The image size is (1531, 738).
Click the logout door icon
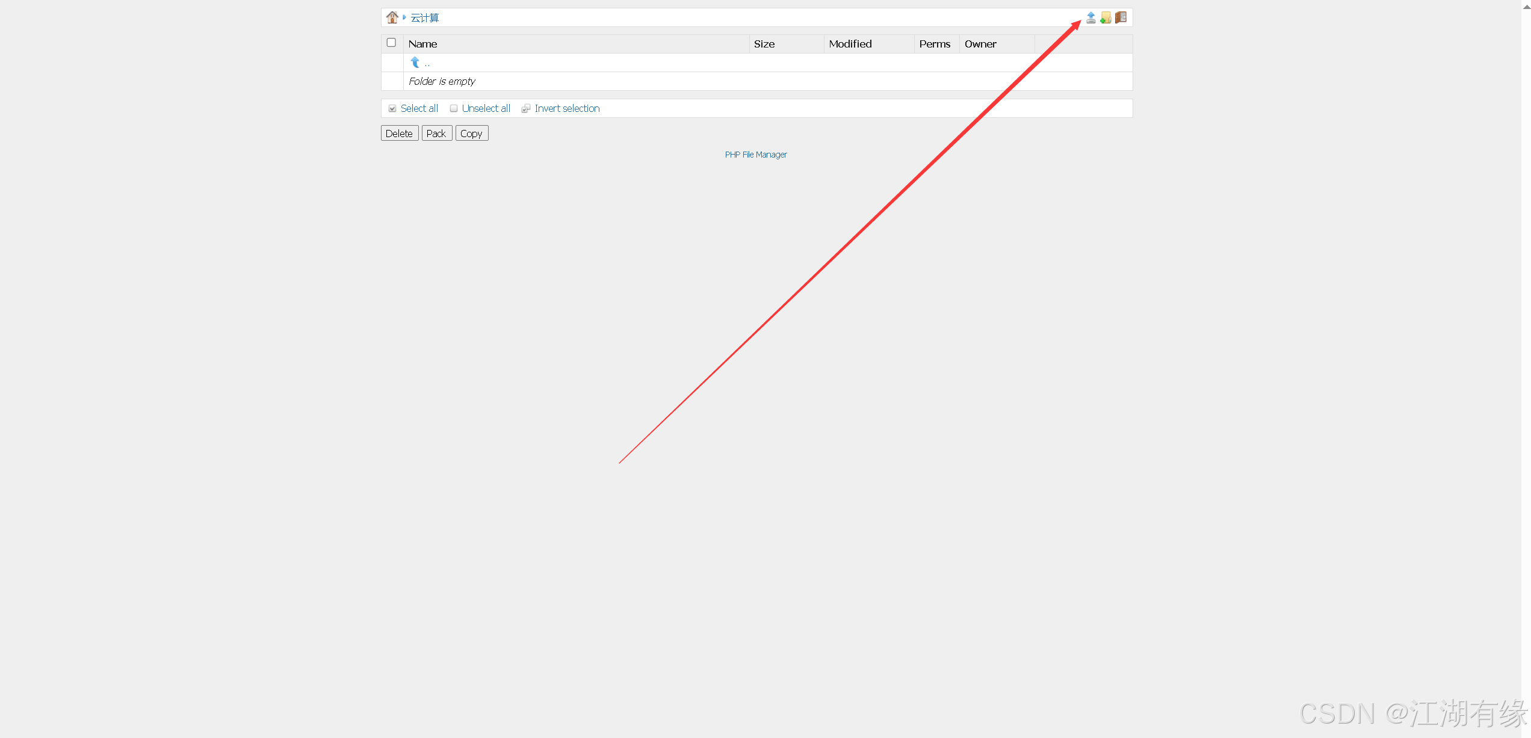pyautogui.click(x=1121, y=17)
